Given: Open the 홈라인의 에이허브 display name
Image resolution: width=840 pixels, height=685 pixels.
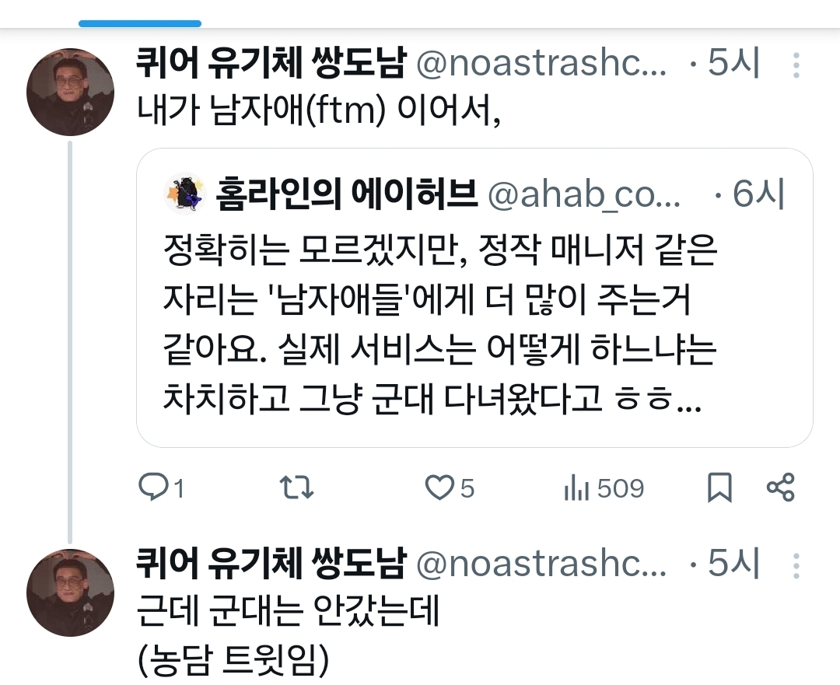Looking at the screenshot, I should click(x=346, y=194).
